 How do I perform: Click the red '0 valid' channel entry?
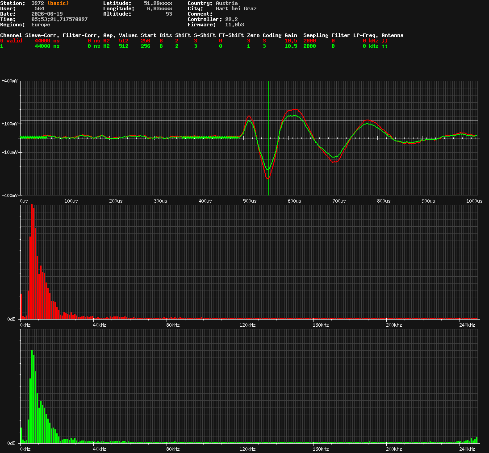pos(11,41)
